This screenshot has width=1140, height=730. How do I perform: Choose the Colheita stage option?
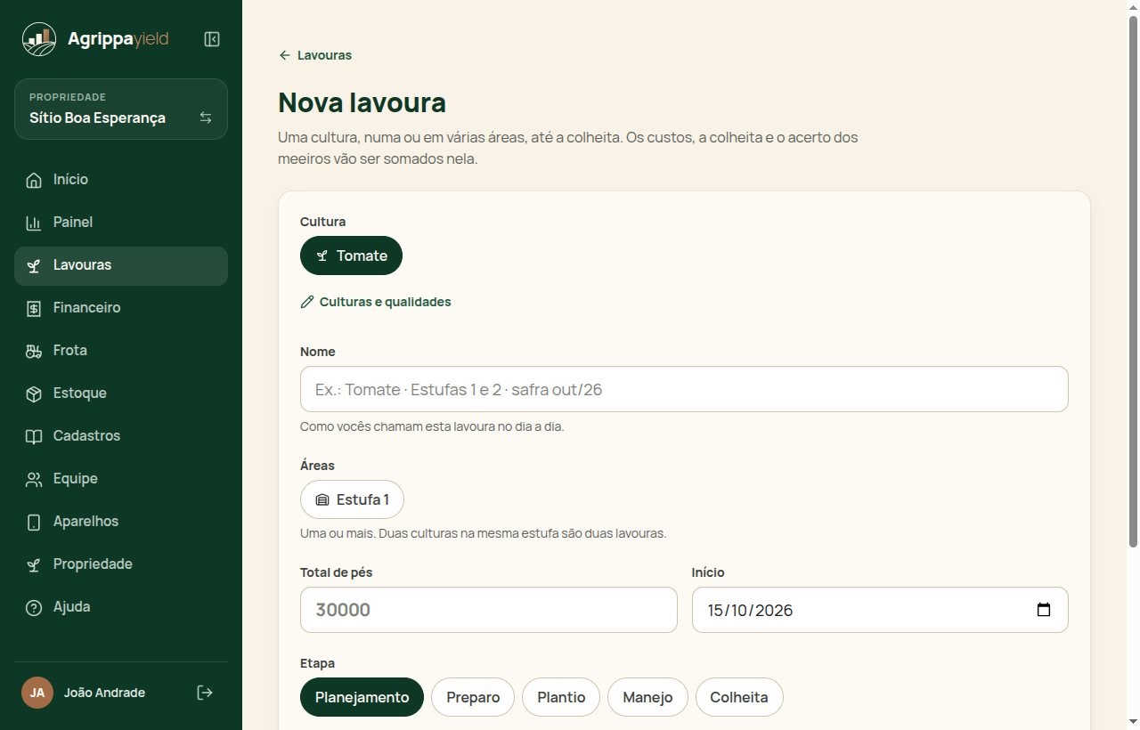coord(739,697)
